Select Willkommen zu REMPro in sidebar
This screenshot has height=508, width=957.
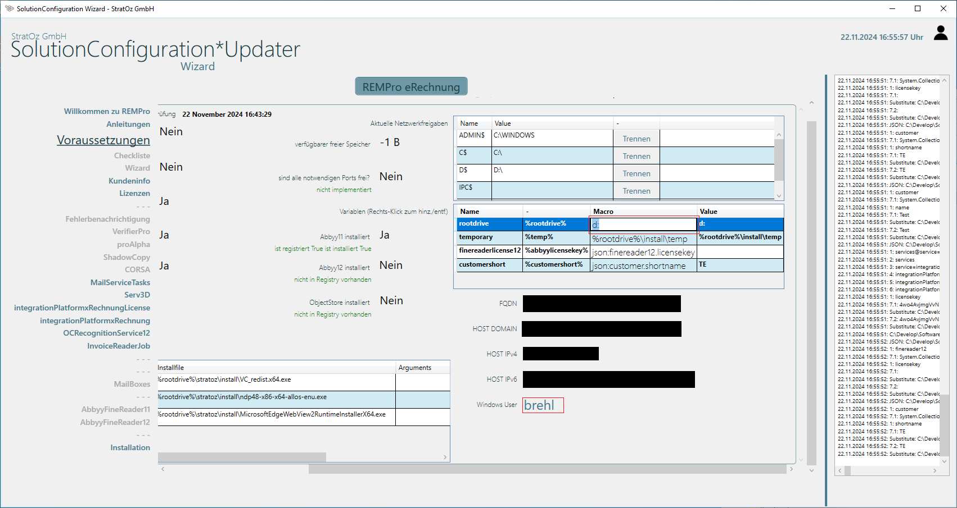[107, 111]
